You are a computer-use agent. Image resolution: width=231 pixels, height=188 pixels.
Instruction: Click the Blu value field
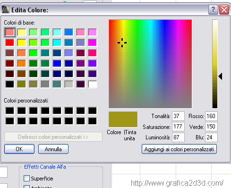(211, 137)
